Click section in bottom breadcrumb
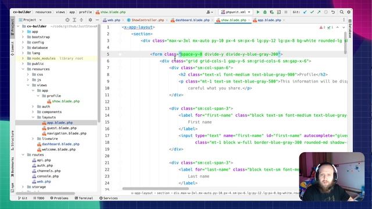Screen dimensions: 372x209 163,193
